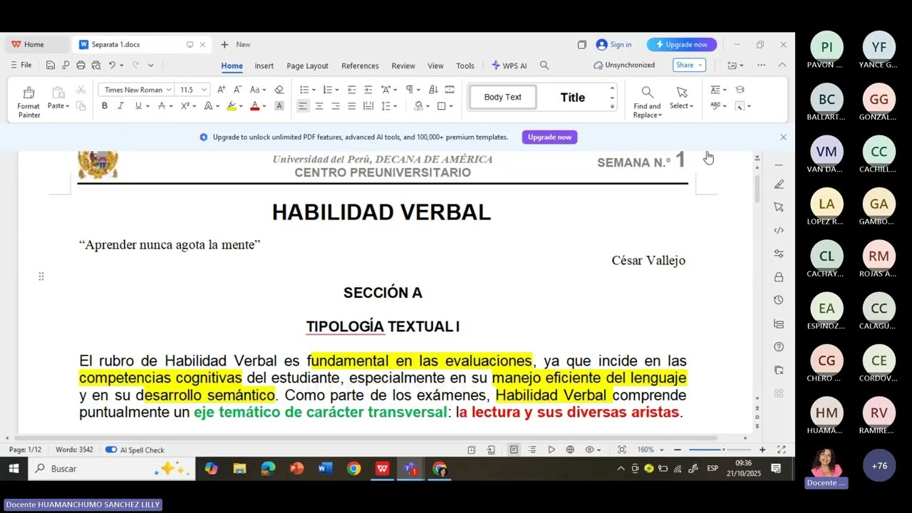Click the Save icon in quick toolbar
Screen dimensions: 912x513
pyautogui.click(x=51, y=65)
